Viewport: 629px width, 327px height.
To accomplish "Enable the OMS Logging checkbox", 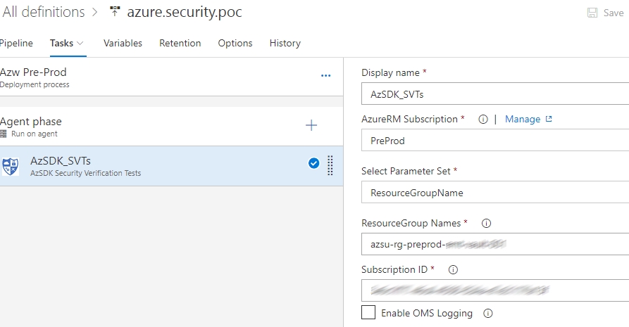I will coord(368,312).
